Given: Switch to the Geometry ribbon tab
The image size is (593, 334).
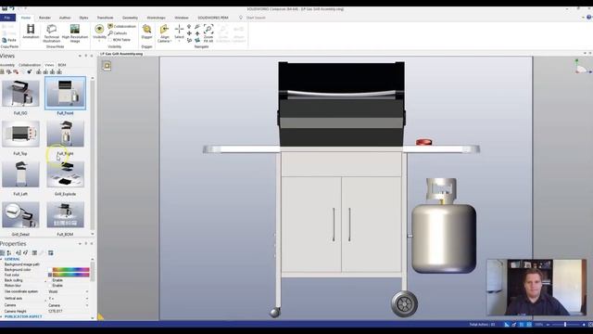Looking at the screenshot, I should point(130,18).
